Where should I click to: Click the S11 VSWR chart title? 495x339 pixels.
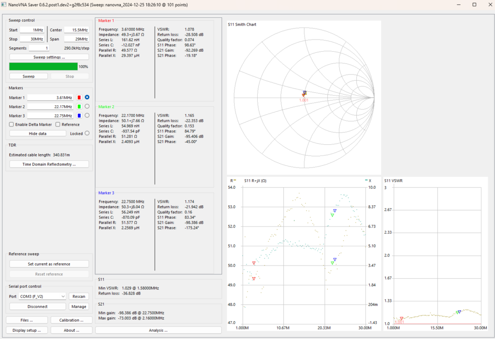coord(393,181)
